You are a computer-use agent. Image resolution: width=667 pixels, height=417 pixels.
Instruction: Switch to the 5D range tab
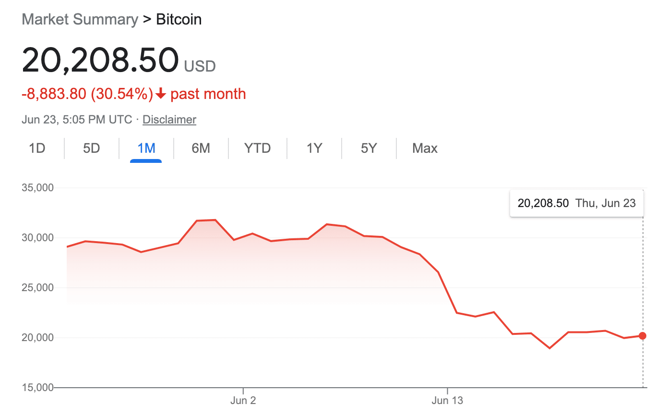tap(91, 148)
